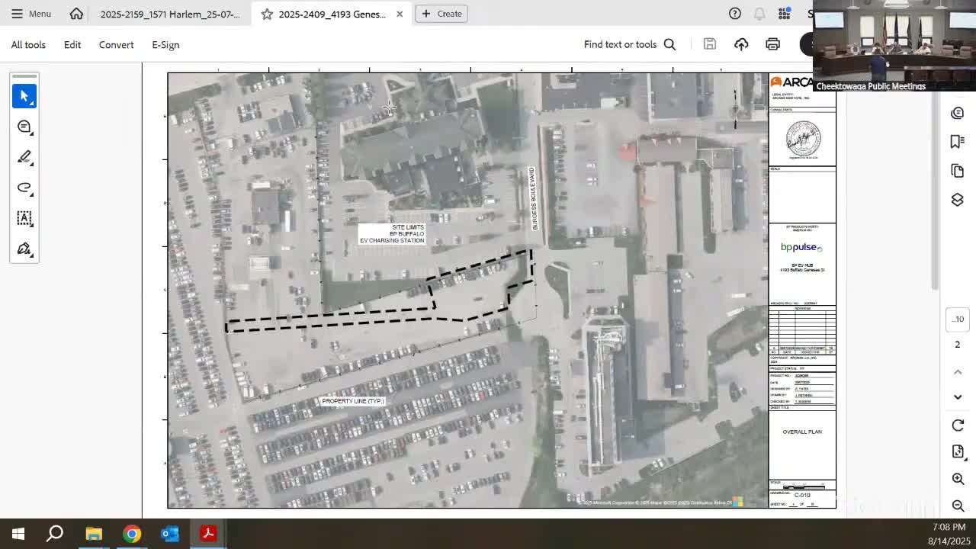Click the cloud upload share icon
The width and height of the screenshot is (976, 549).
click(741, 44)
